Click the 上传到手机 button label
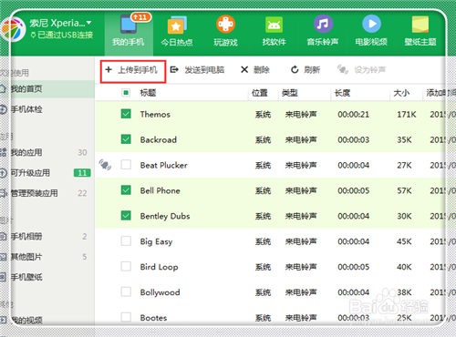 click(x=138, y=70)
